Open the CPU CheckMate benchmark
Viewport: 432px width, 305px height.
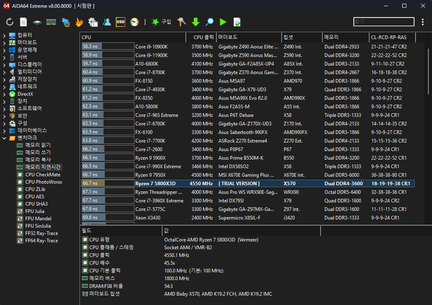tap(43, 175)
